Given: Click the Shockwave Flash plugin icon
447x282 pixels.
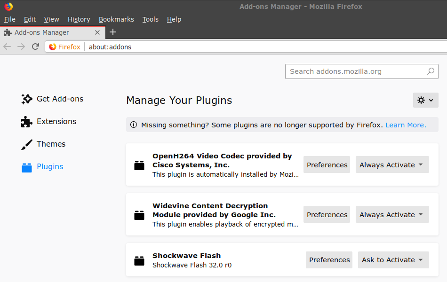Looking at the screenshot, I should tap(139, 260).
